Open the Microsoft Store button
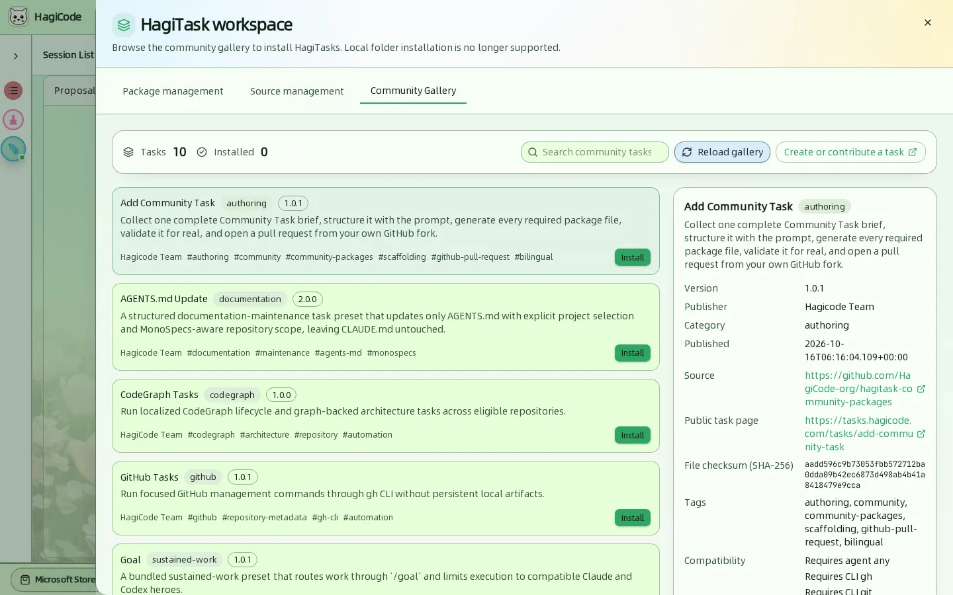 click(56, 580)
